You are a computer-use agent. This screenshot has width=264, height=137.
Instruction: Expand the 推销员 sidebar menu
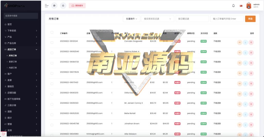click(21, 86)
